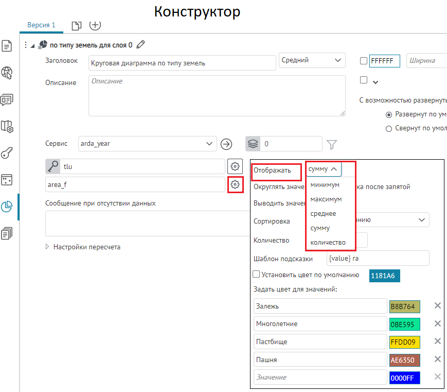Screen dimensions: 447x392
Task: Expand 'Настройки пересчета' section
Action: point(48,247)
